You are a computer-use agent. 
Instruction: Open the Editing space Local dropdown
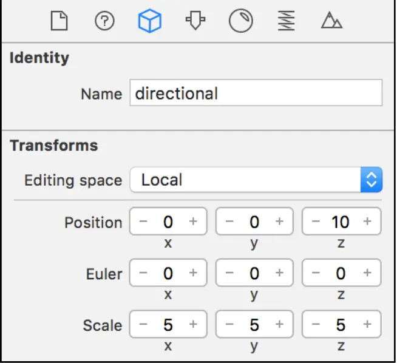[x=256, y=180]
